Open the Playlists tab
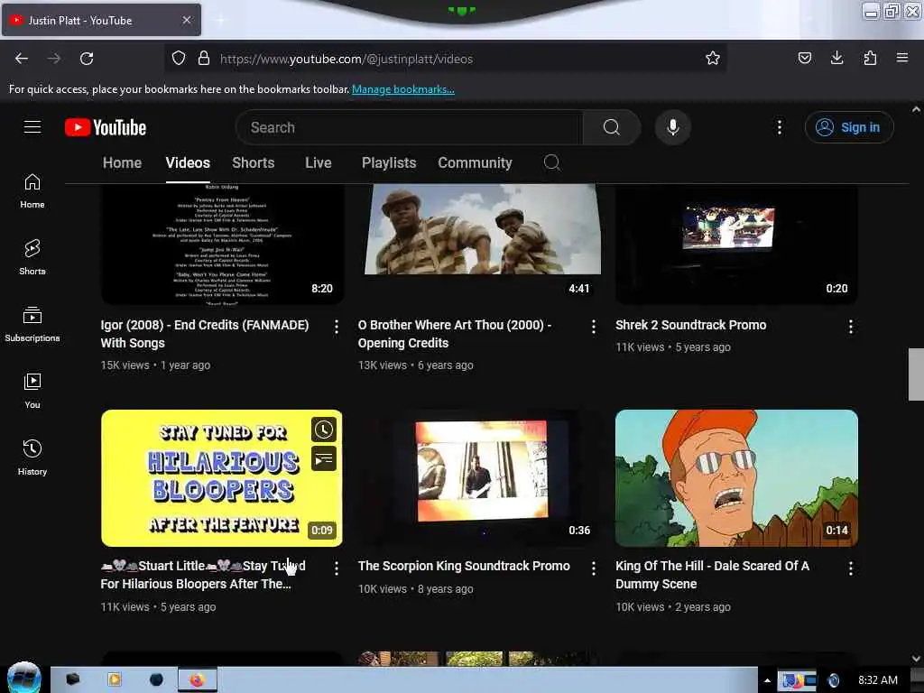 point(389,163)
